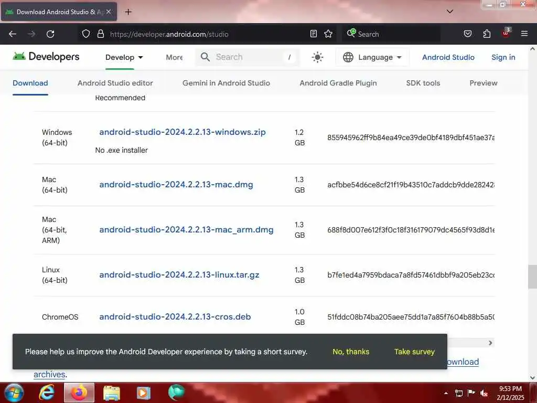Close the Download Android Studio tab
Image resolution: width=537 pixels, height=403 pixels.
pyautogui.click(x=109, y=12)
